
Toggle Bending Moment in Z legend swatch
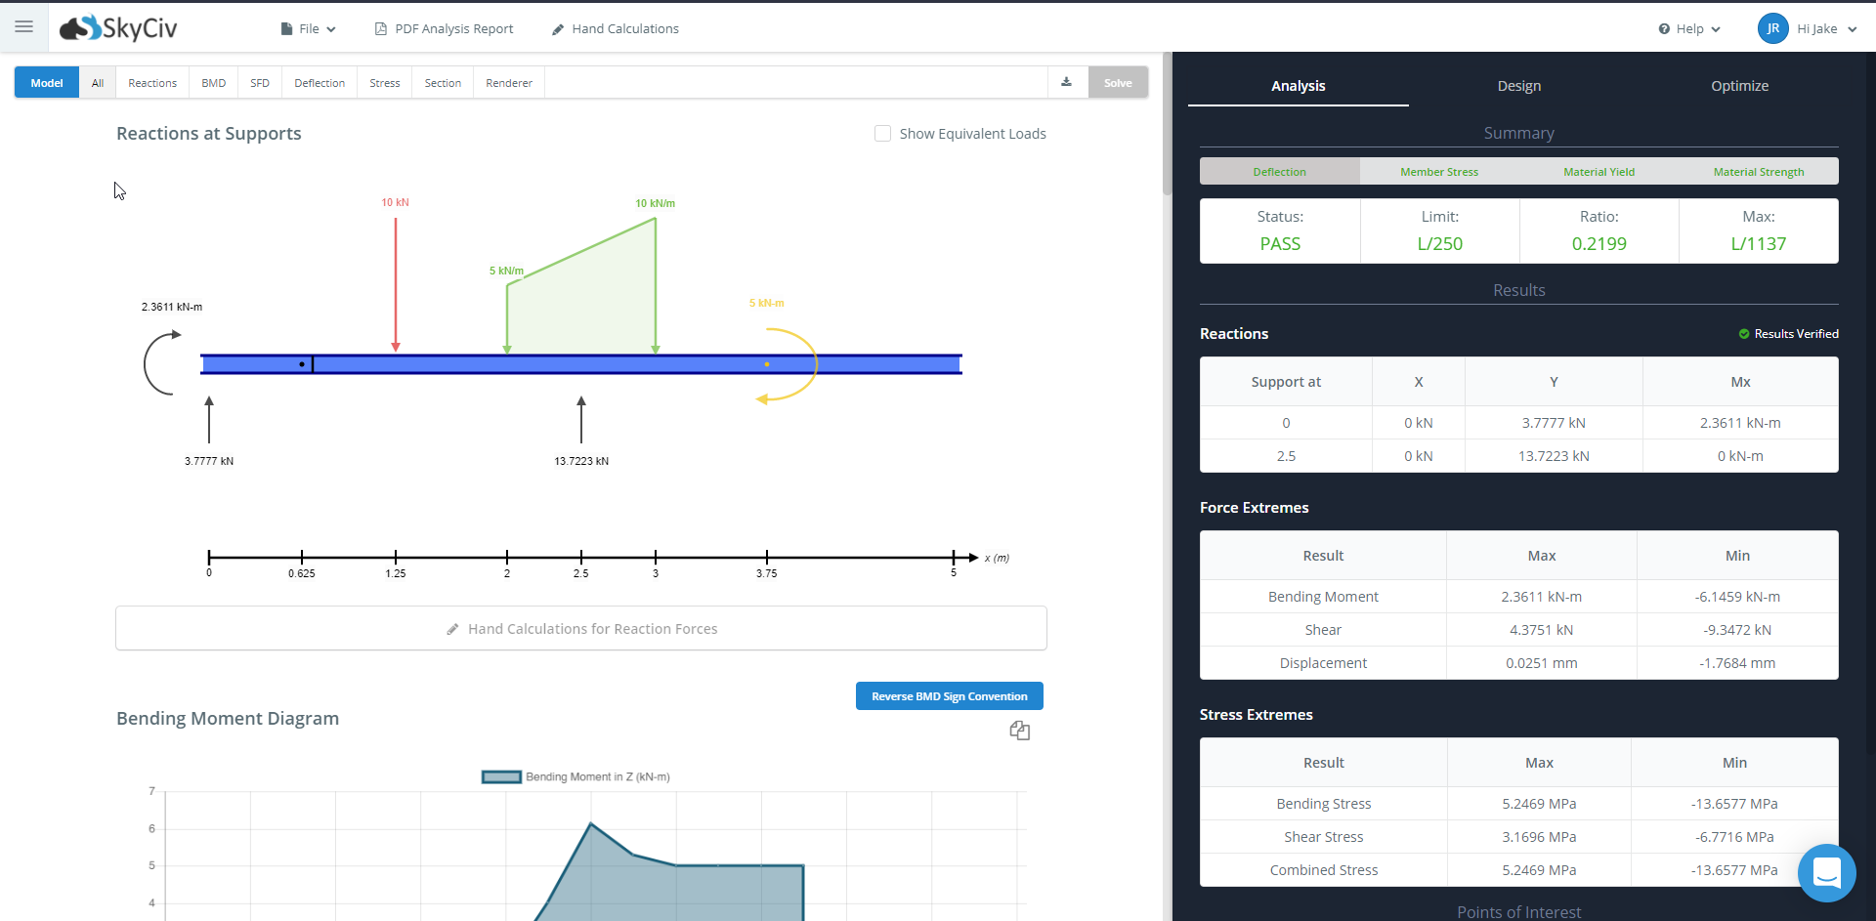501,777
